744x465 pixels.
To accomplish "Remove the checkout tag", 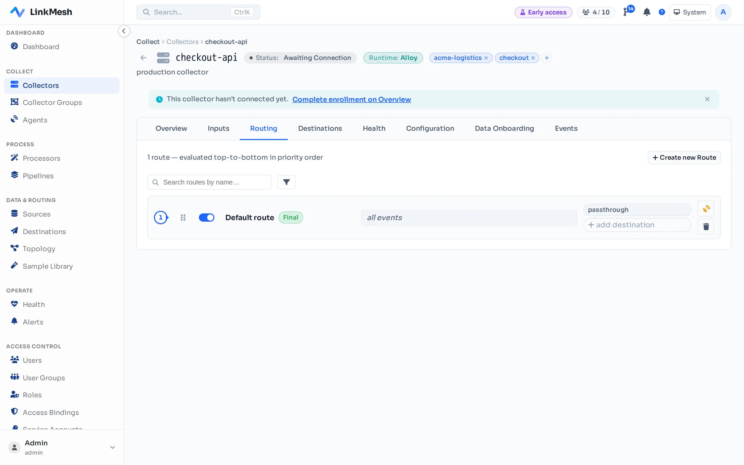I will [533, 58].
